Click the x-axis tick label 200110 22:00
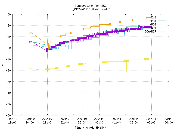The width and height of the screenshot is (174, 130). pyautogui.click(x=65, y=121)
